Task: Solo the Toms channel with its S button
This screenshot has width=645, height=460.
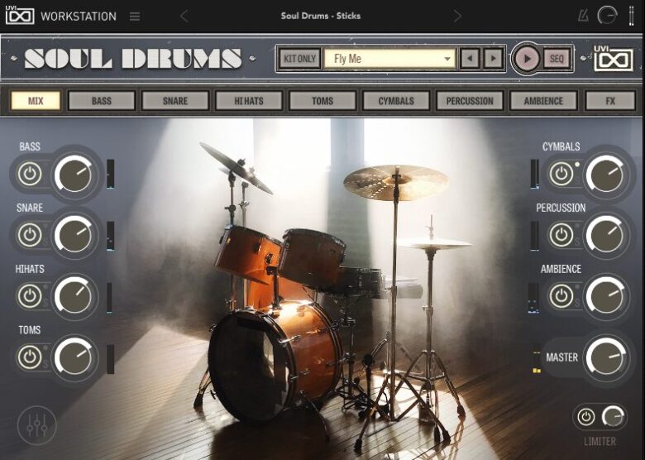Action: (45, 364)
